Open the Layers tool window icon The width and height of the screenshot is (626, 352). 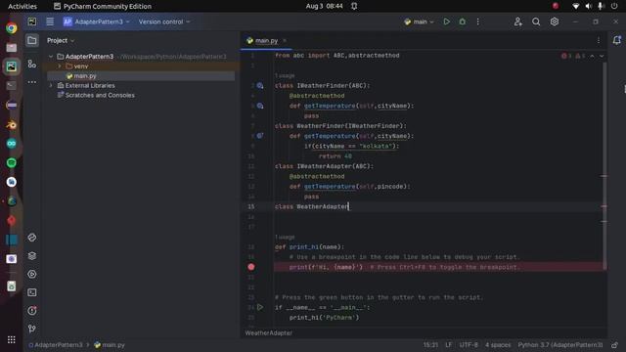(x=32, y=256)
